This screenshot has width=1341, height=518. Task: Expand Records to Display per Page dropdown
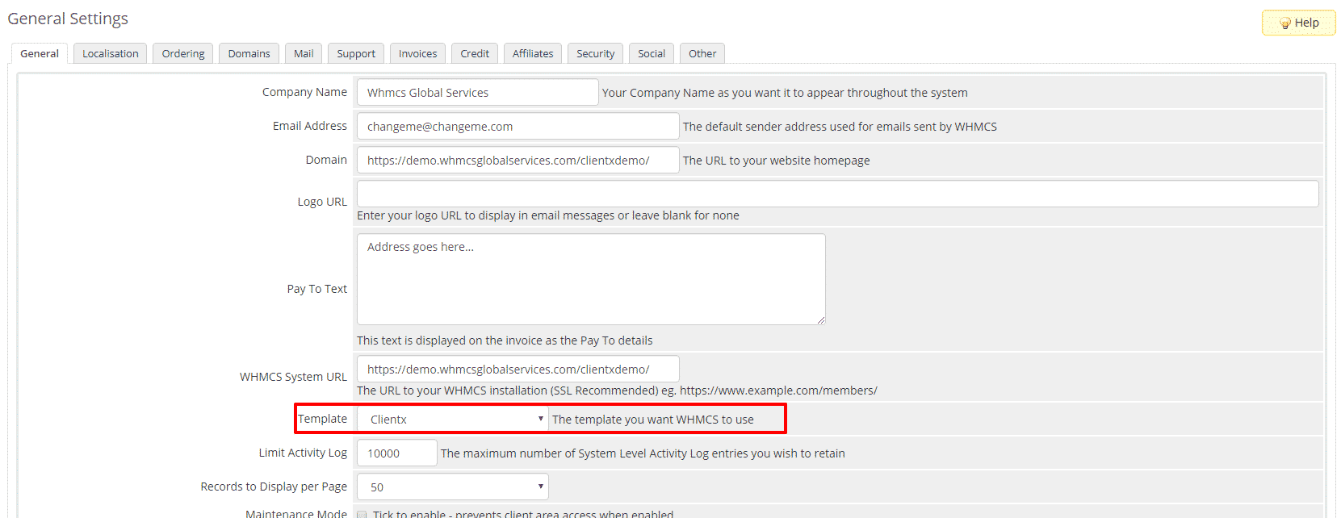coord(453,487)
